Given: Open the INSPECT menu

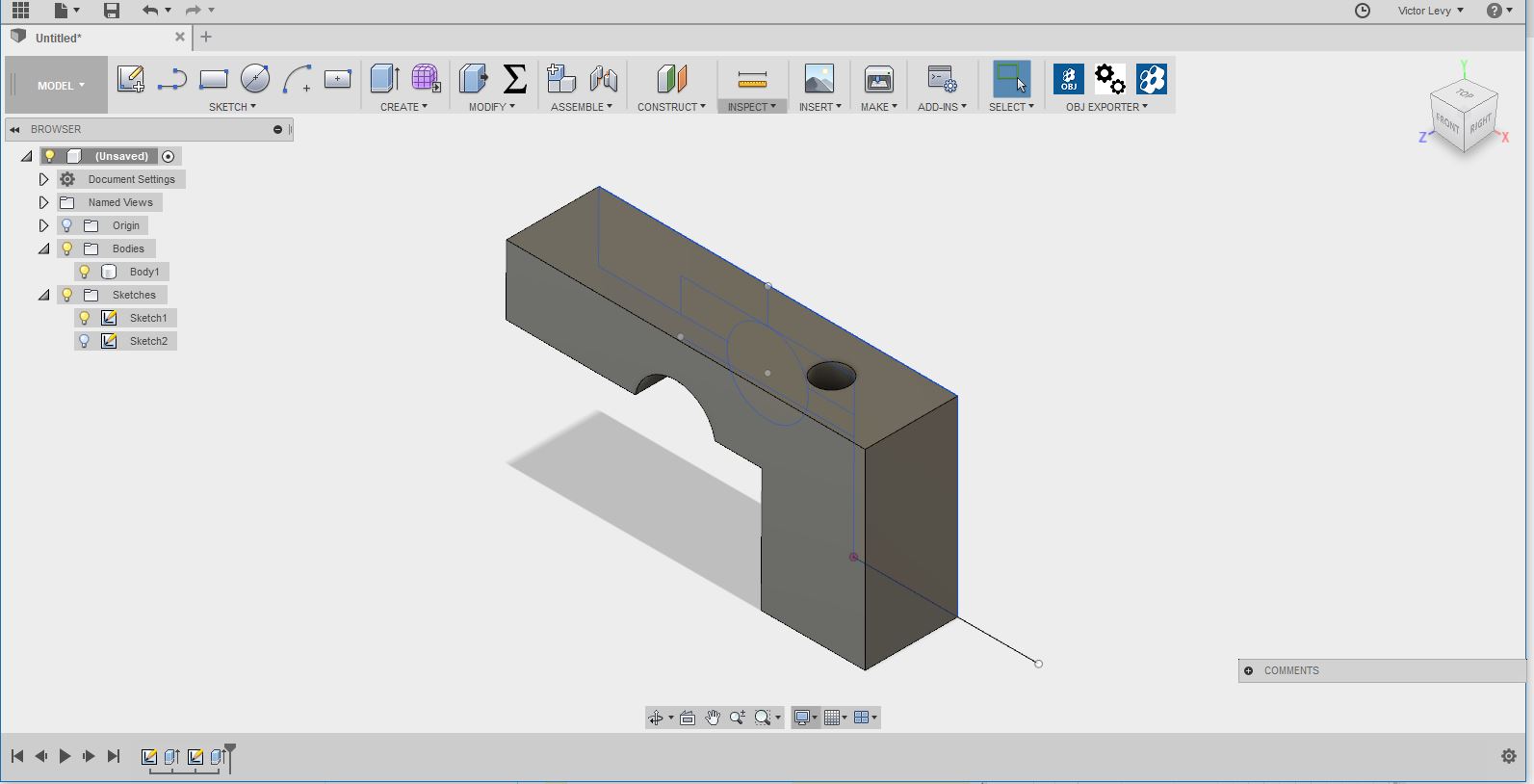Looking at the screenshot, I should point(752,107).
